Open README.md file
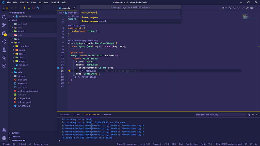The width and height of the screenshot is (260, 146). (24, 106)
